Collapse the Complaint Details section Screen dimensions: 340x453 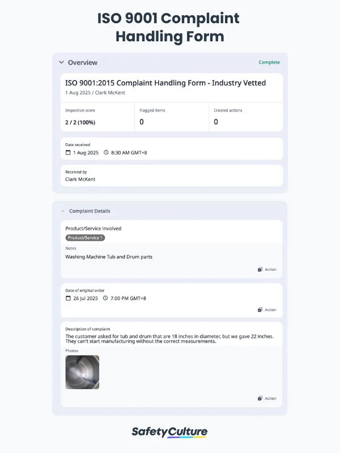point(62,211)
